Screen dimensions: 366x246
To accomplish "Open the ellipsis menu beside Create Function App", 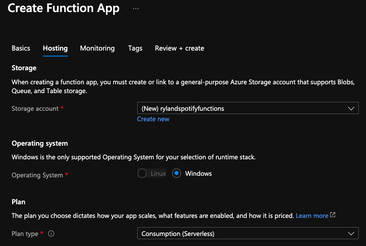I will click(136, 9).
